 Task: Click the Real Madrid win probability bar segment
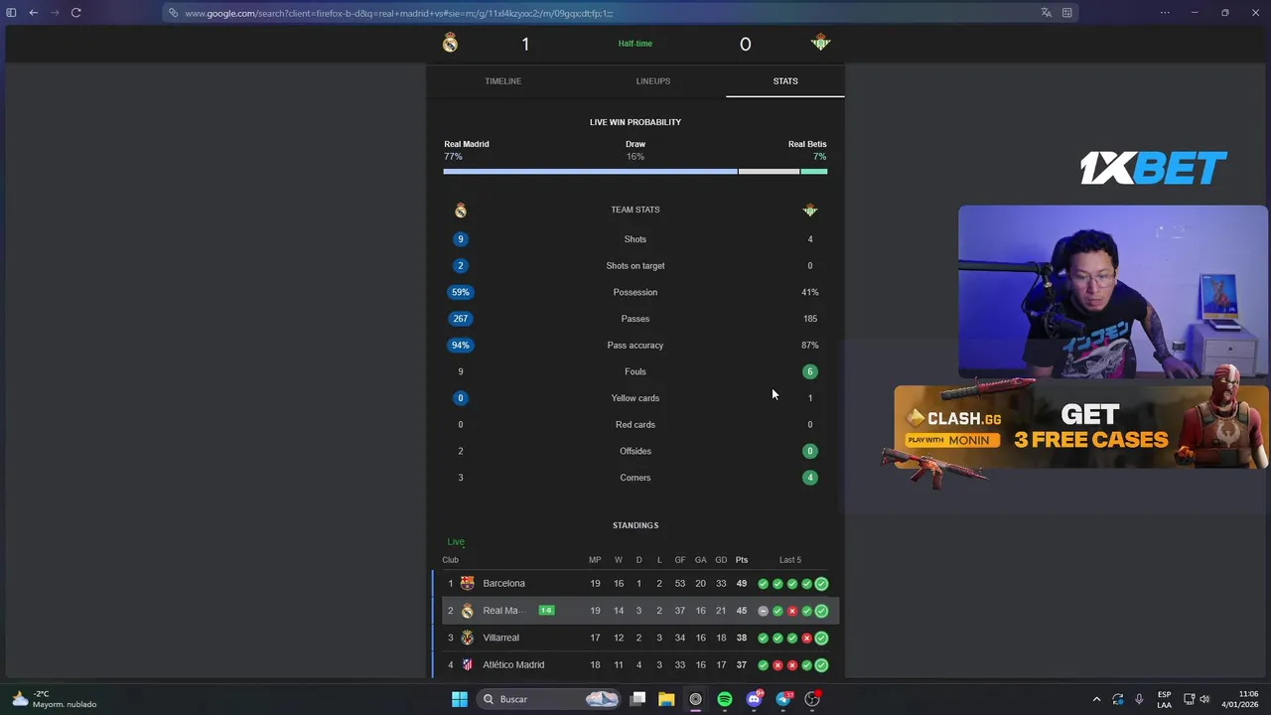click(590, 172)
